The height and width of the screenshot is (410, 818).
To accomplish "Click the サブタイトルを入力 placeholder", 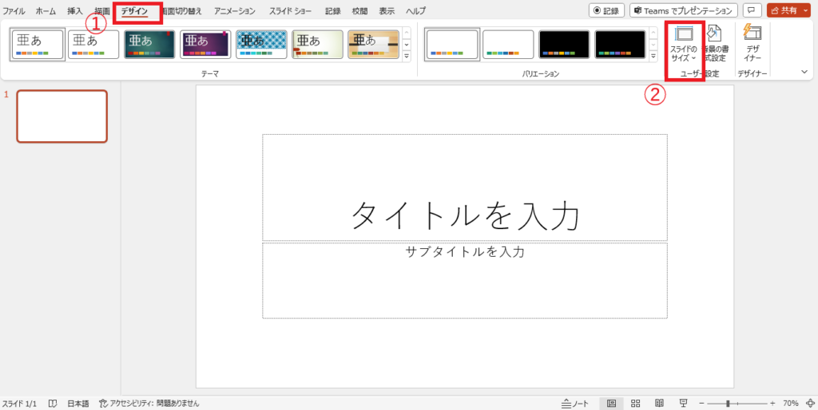I will tap(465, 280).
